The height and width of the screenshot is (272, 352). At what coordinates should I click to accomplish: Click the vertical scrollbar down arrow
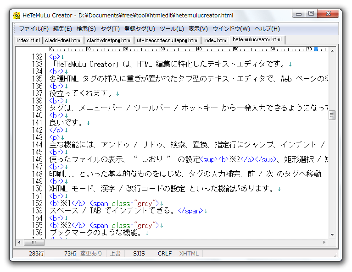332,235
